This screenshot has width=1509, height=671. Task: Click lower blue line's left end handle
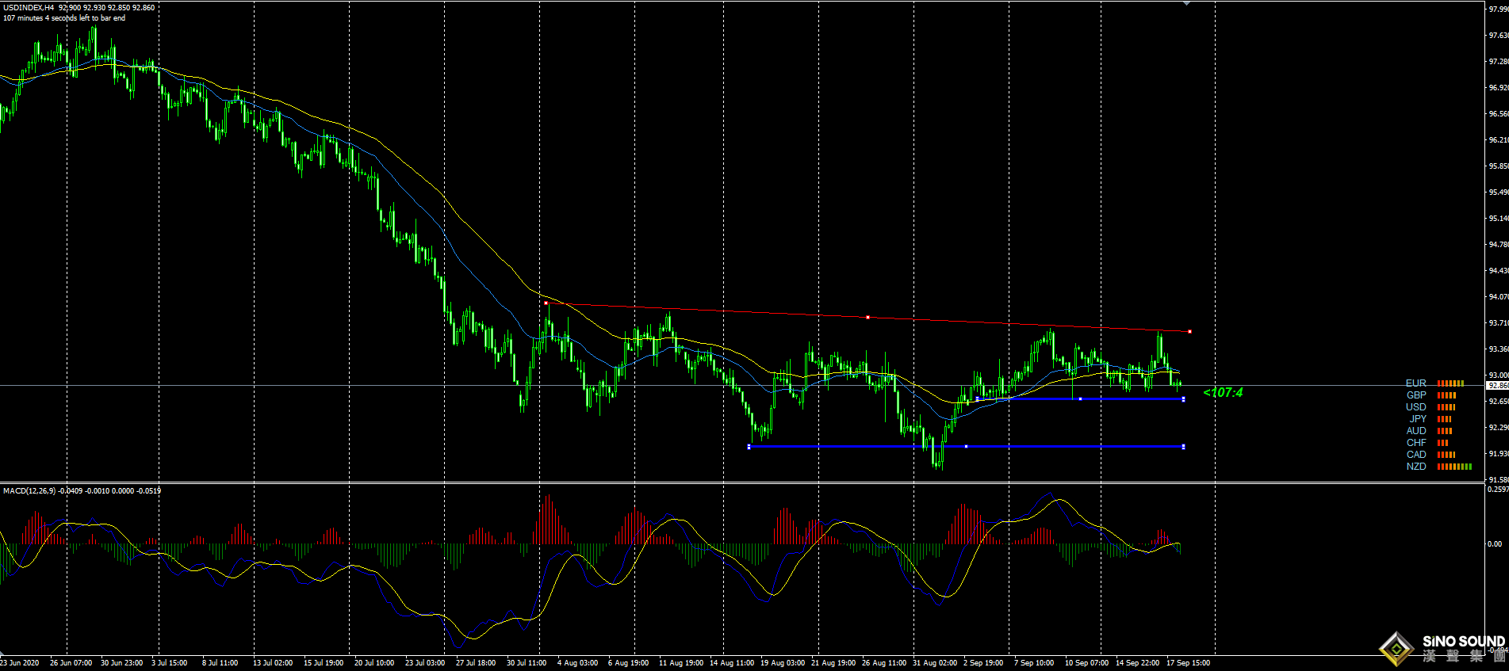[749, 447]
